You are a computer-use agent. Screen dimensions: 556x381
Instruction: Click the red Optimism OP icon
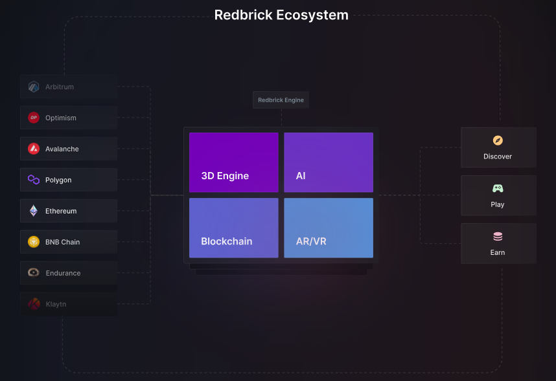pyautogui.click(x=34, y=118)
